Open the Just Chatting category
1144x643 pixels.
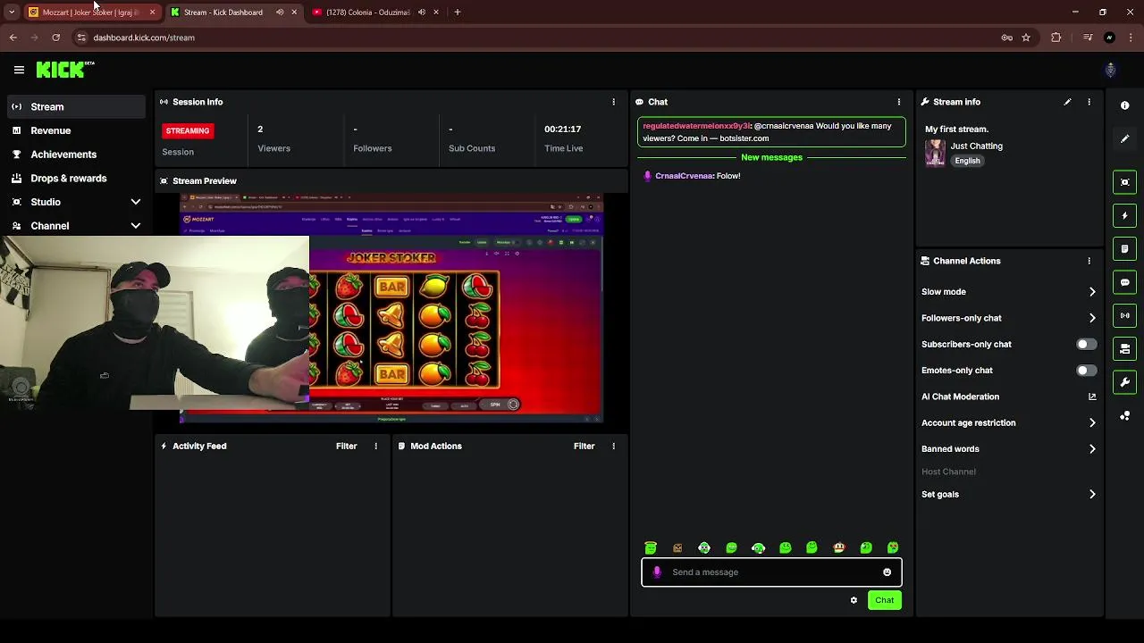click(x=976, y=146)
